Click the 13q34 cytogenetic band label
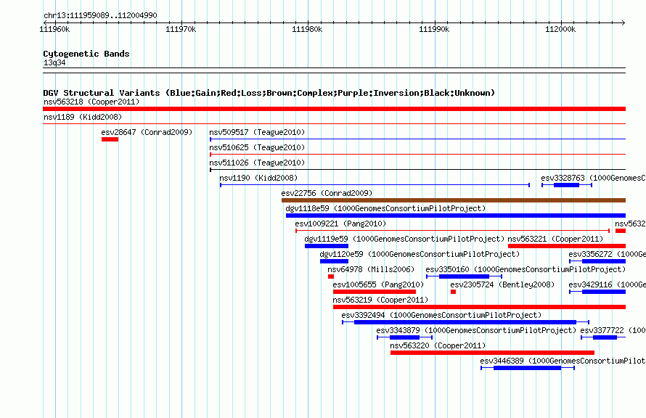This screenshot has height=418, width=646. tap(54, 62)
